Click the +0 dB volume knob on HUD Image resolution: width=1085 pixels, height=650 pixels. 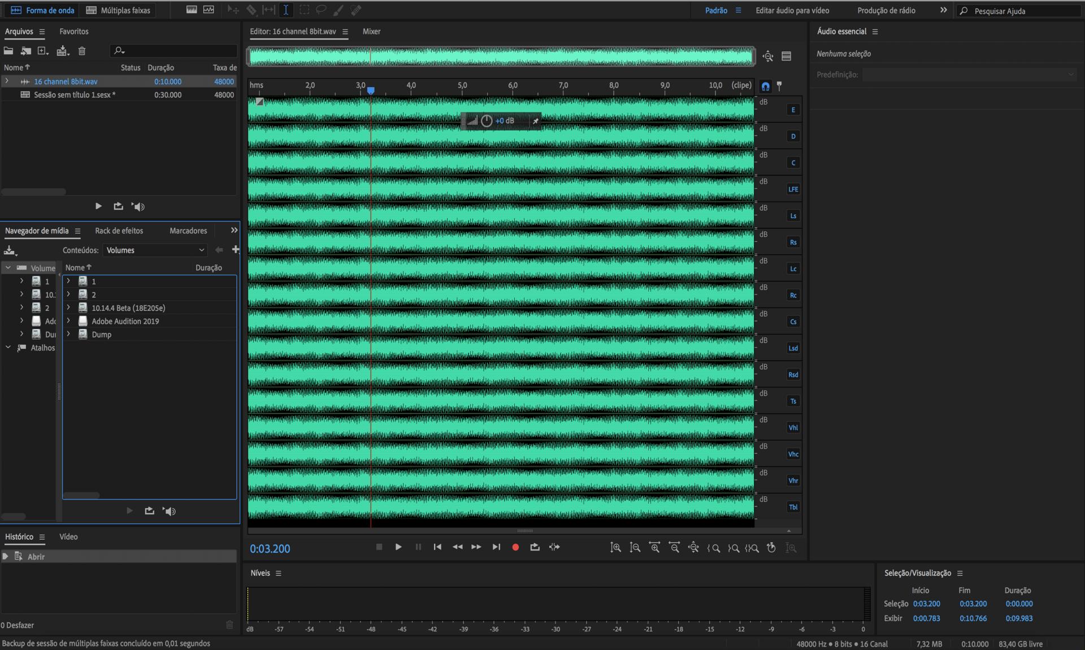point(487,121)
